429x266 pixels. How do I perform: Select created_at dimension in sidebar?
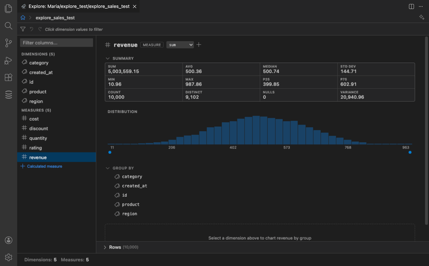pos(56,72)
